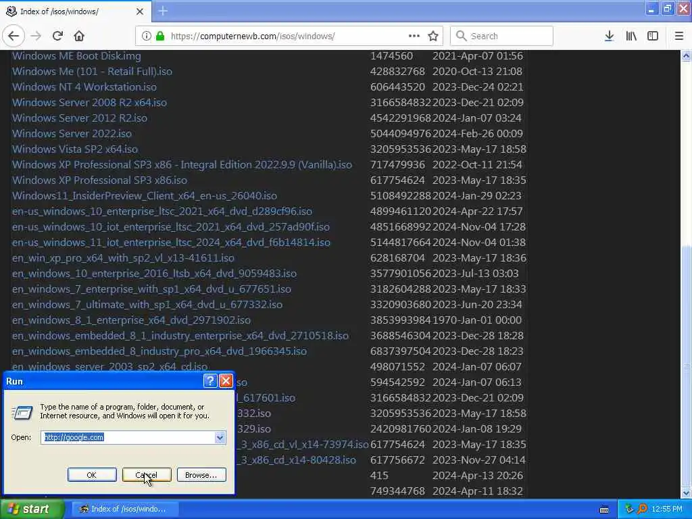
Task: Open windows_10_enterprise_2016_ltsb link
Action: [154, 274]
